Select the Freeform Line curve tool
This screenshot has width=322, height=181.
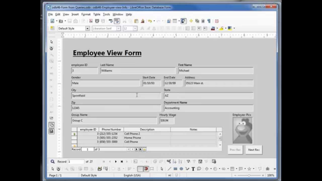(x=187, y=169)
